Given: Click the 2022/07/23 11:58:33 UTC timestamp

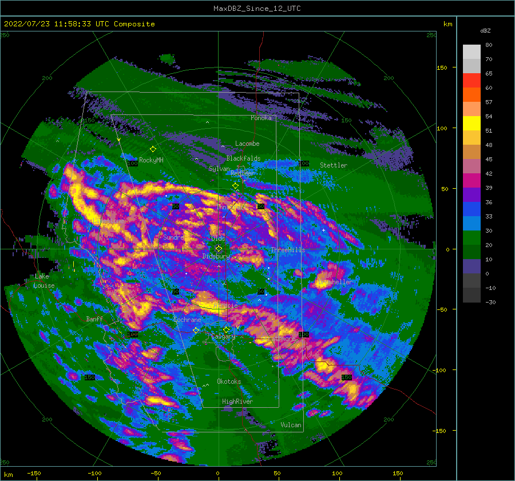Looking at the screenshot, I should pyautogui.click(x=57, y=24).
